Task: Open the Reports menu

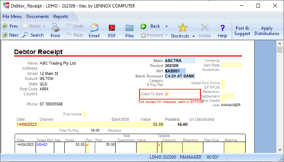Action: pos(61,16)
